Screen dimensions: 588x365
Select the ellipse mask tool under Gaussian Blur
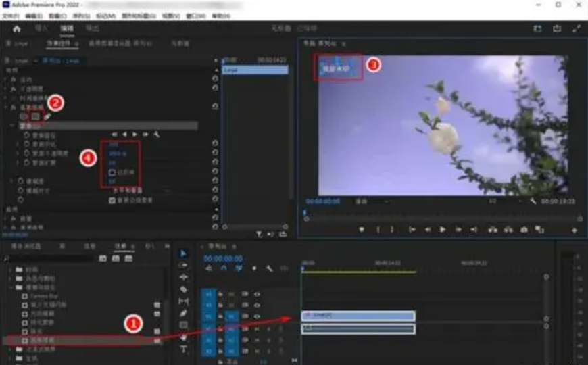[23, 116]
